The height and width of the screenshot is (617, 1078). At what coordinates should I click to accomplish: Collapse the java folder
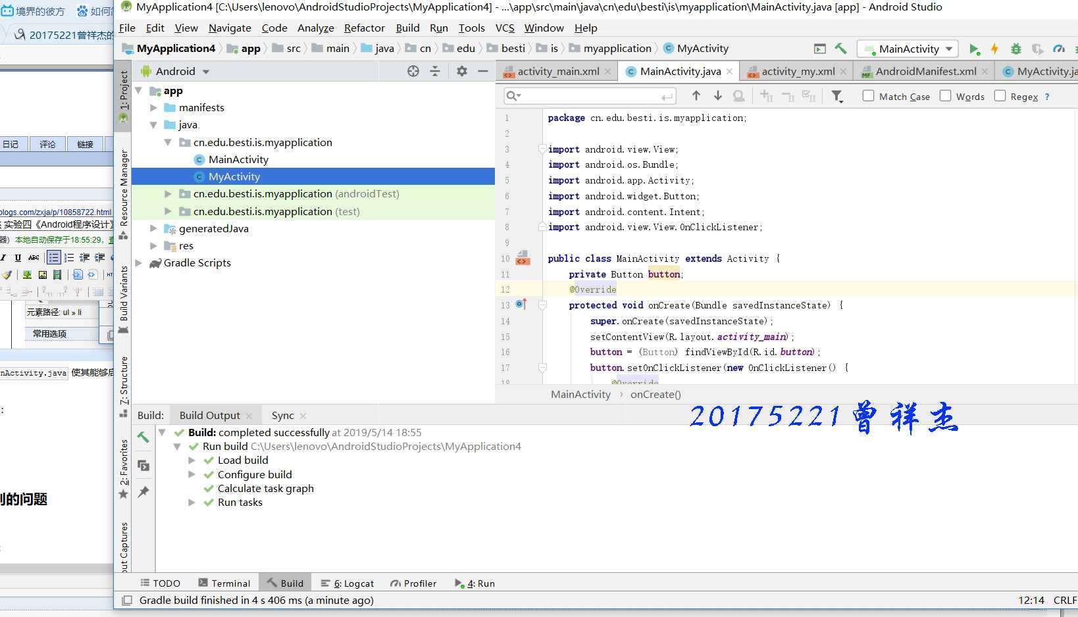pyautogui.click(x=153, y=124)
